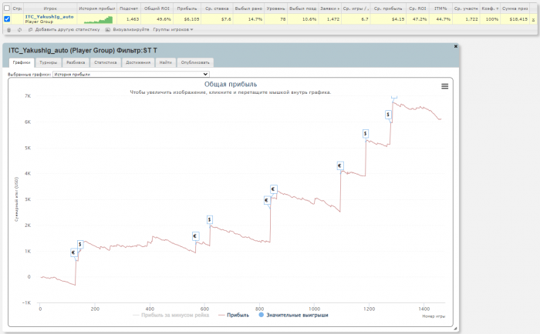
Task: Open the Опубликовать tab
Action: 195,62
